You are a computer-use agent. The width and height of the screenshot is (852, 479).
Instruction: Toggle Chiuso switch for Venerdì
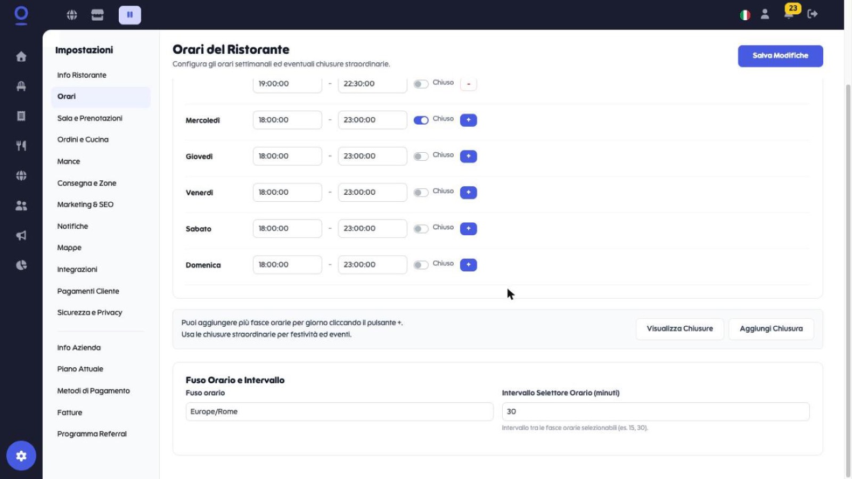pyautogui.click(x=421, y=193)
